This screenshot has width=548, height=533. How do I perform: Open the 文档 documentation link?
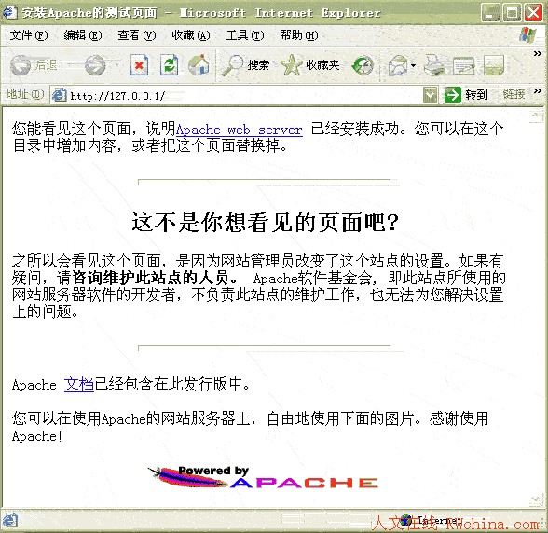click(79, 384)
